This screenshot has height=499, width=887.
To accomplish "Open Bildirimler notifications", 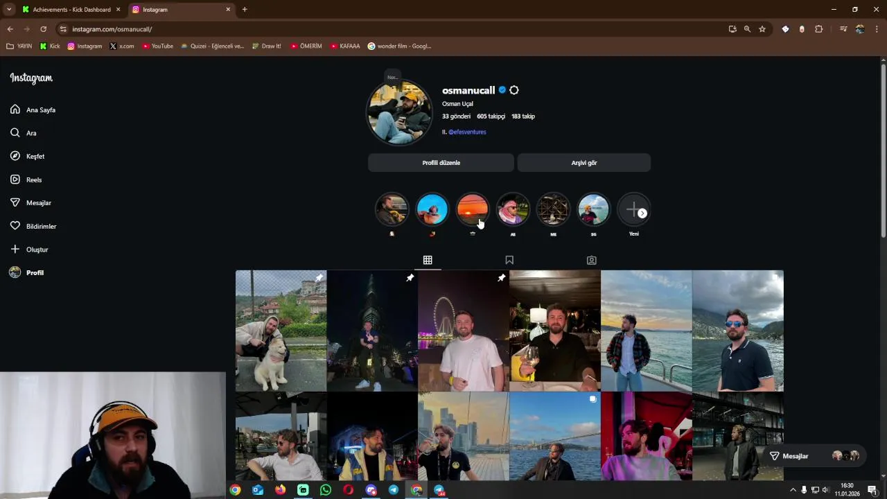I will point(33,226).
